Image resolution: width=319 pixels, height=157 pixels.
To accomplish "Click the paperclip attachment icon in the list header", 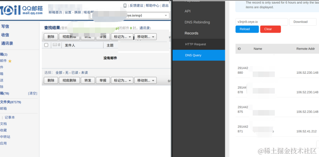I will pyautogui.click(x=59, y=45).
